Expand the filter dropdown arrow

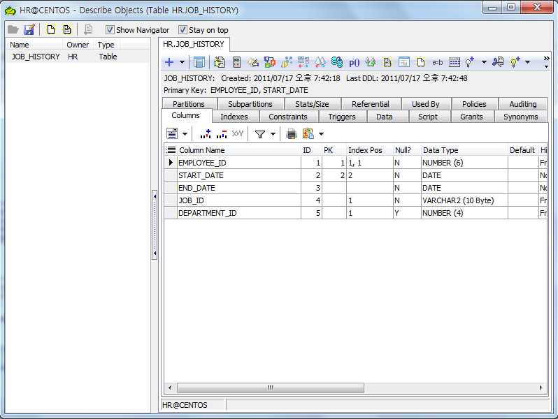click(x=273, y=133)
